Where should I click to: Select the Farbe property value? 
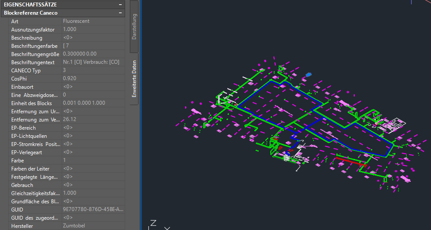[65, 160]
